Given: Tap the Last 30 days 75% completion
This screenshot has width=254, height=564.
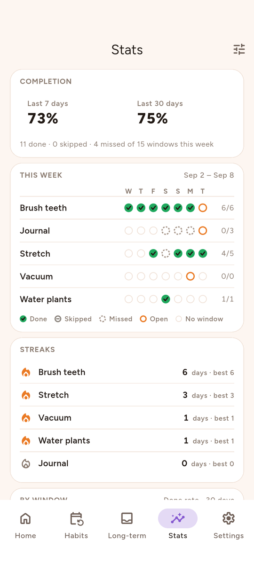Looking at the screenshot, I should (160, 113).
